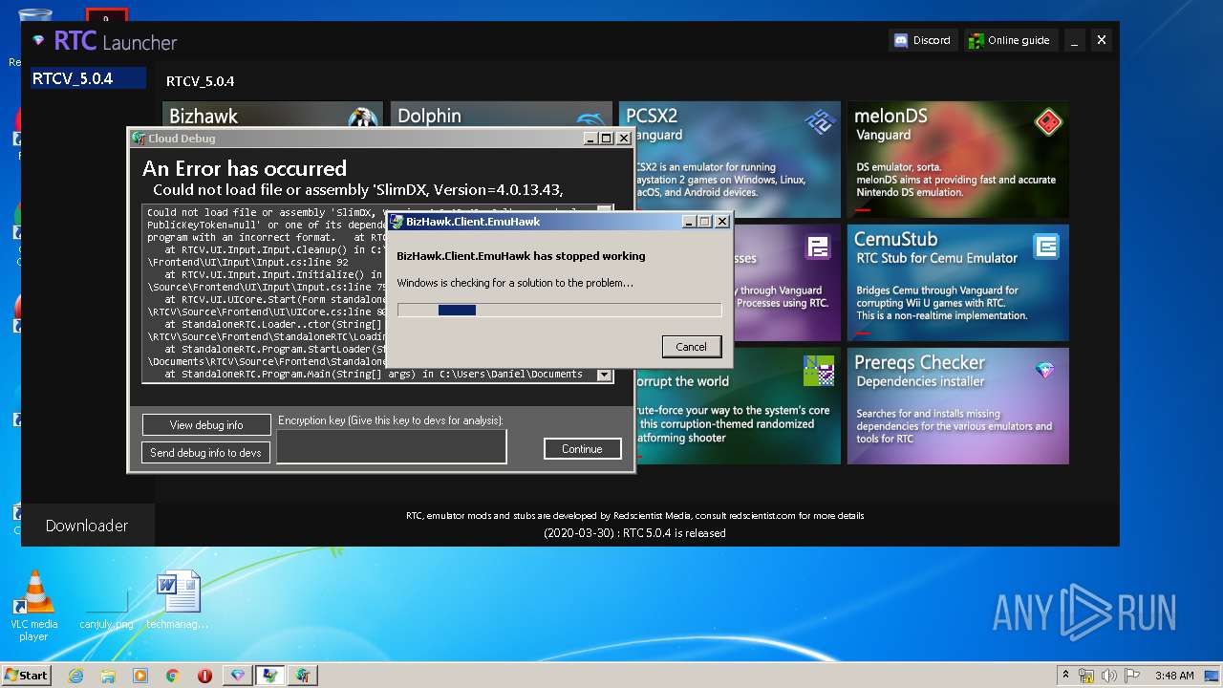
Task: Open VLC media player desktop shortcut
Action: pos(34,604)
